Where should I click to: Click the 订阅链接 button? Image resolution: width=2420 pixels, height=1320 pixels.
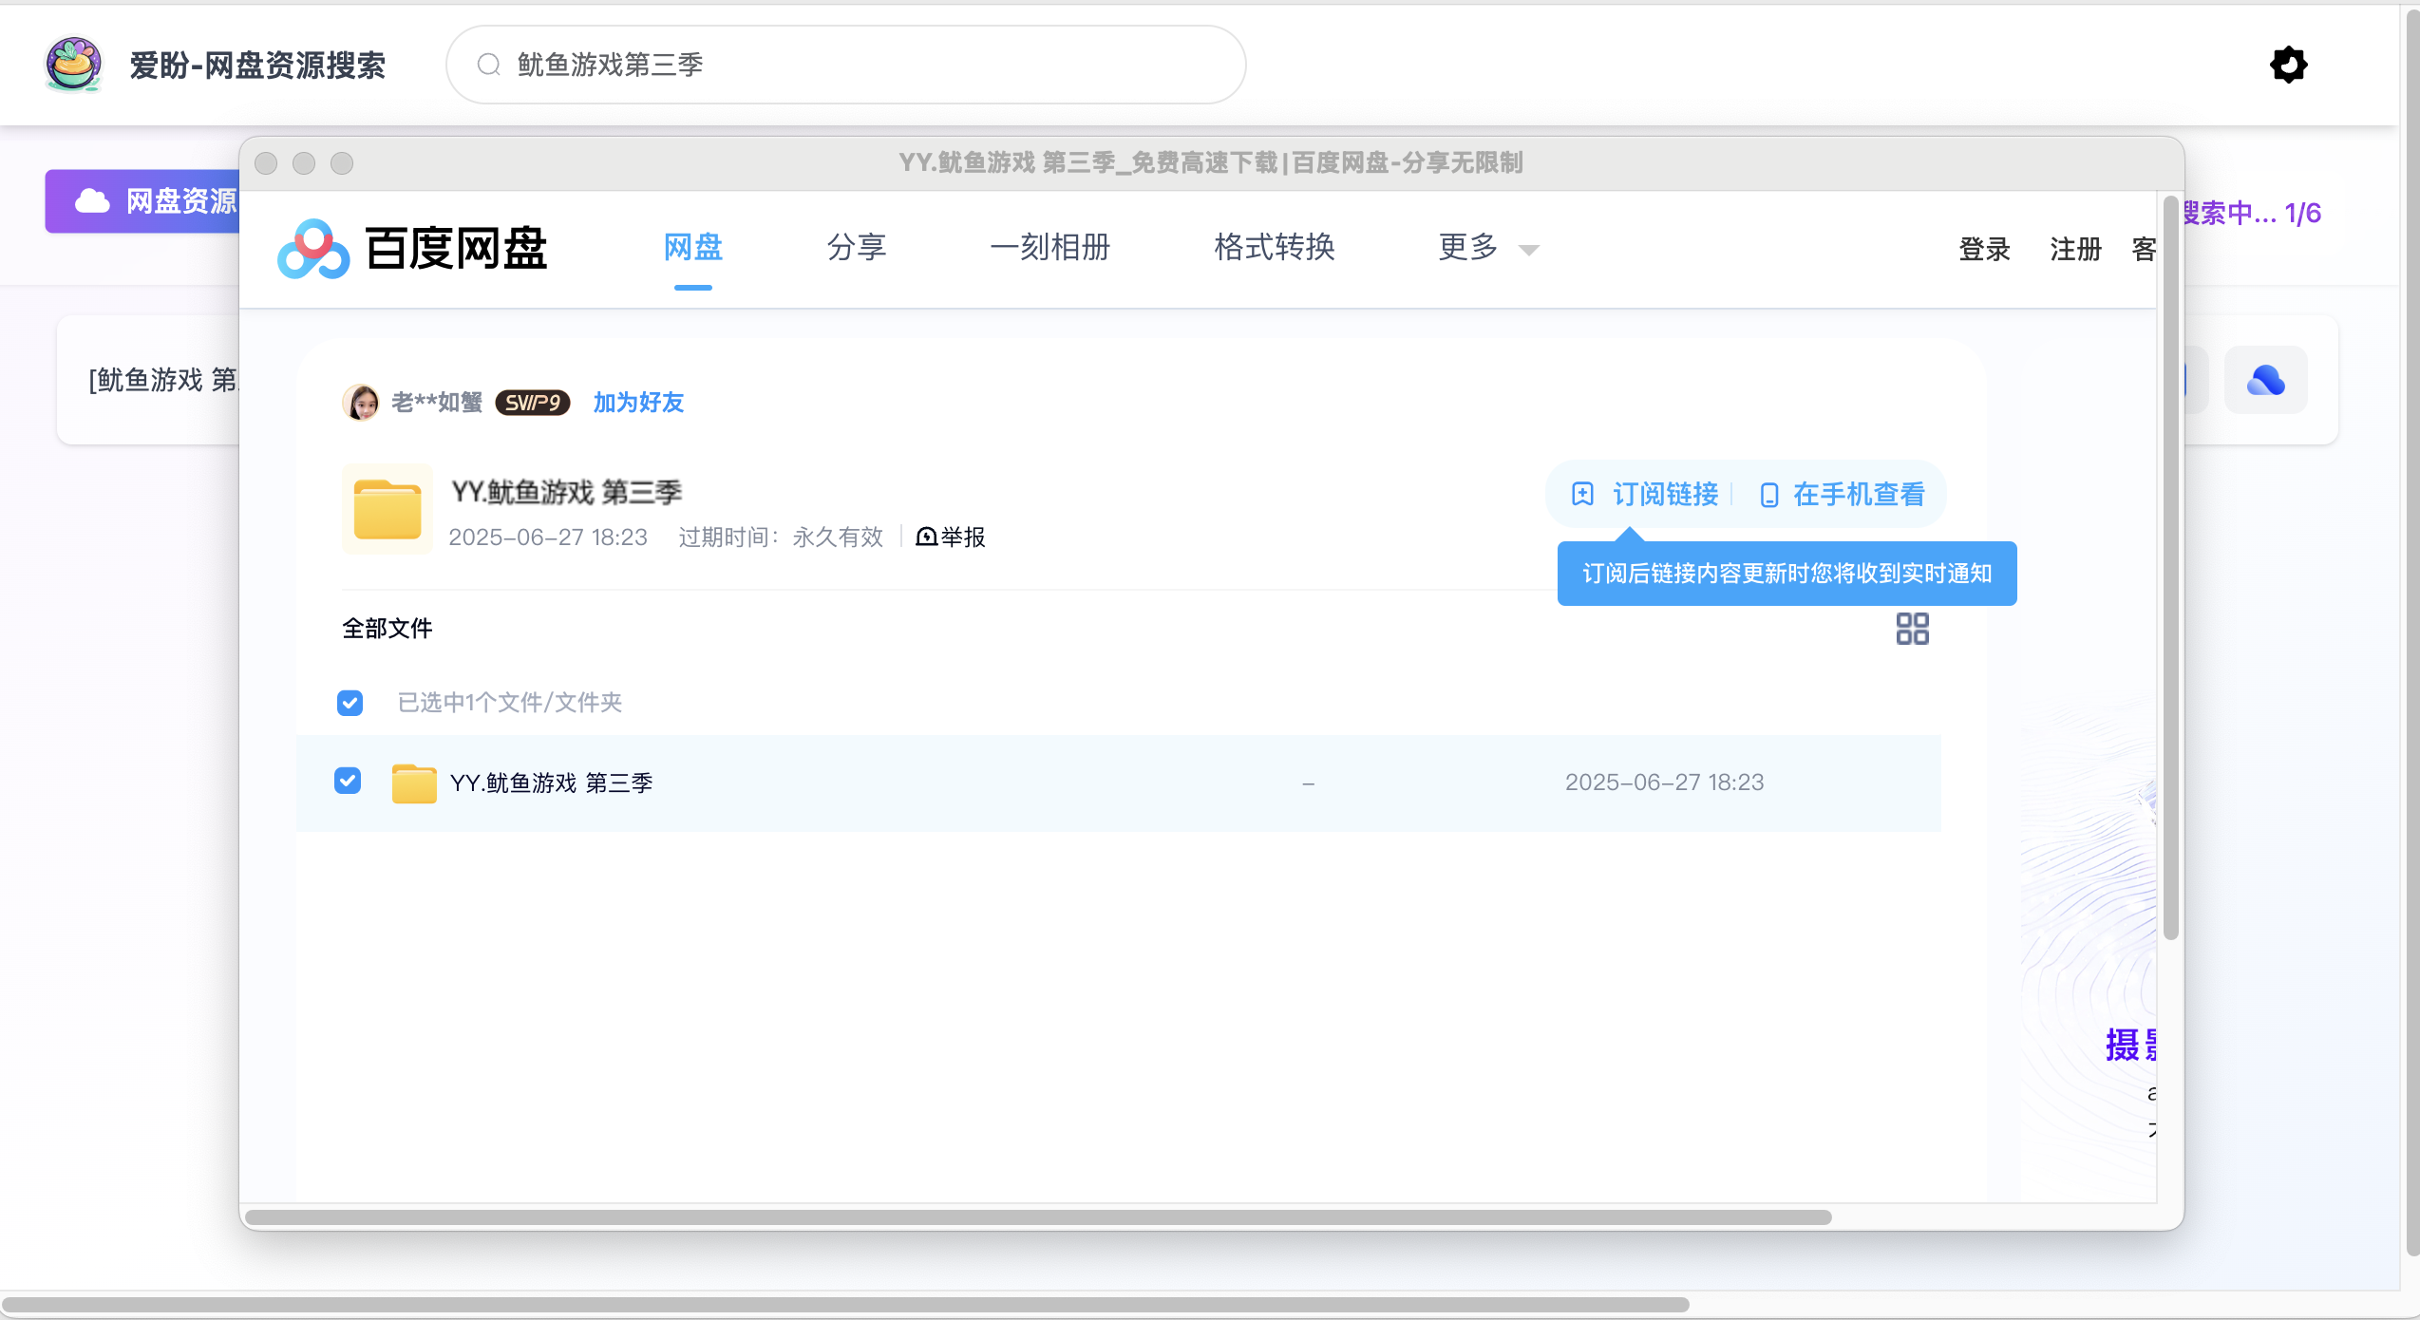pos(1645,495)
